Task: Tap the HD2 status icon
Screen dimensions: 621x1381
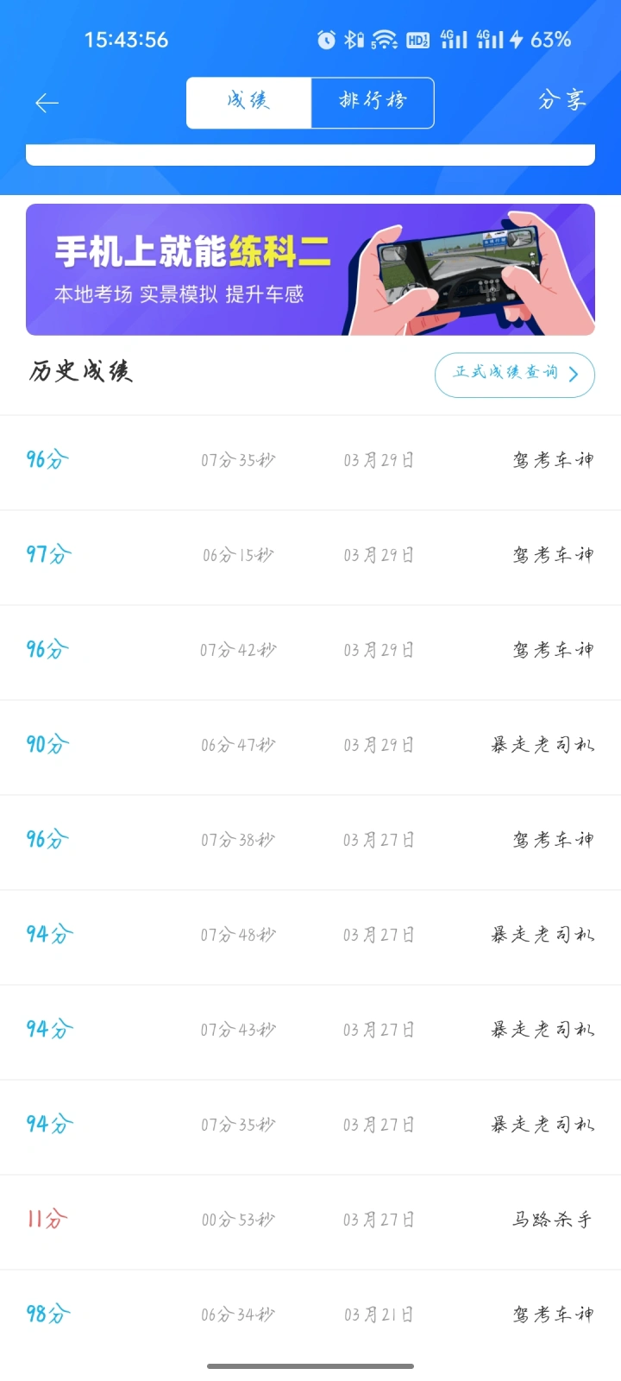Action: pyautogui.click(x=417, y=40)
